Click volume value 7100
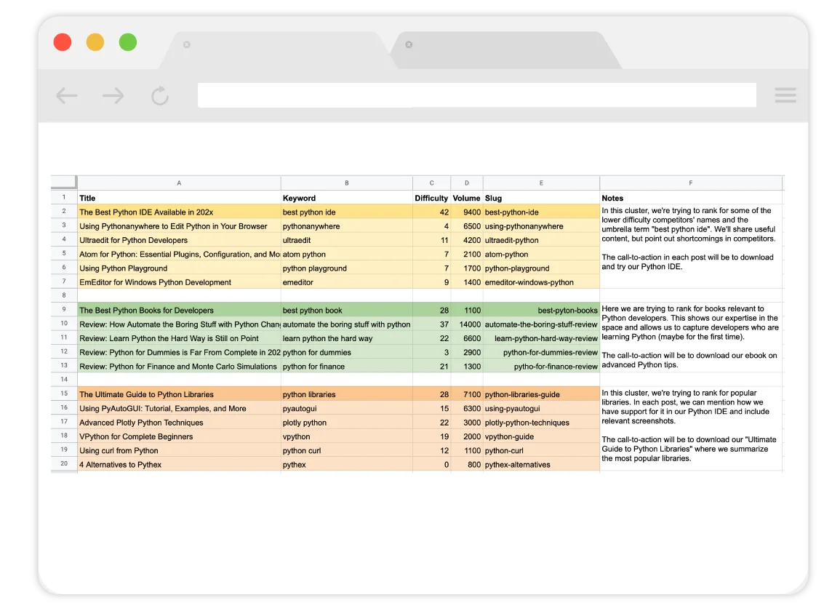This screenshot has height=611, width=832. coord(467,394)
